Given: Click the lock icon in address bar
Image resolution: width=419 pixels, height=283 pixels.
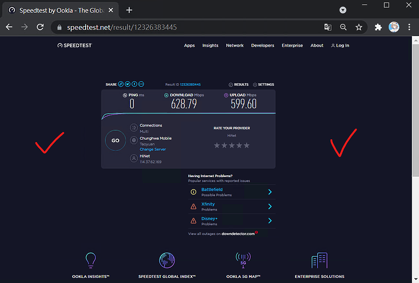Looking at the screenshot, I should [x=59, y=27].
